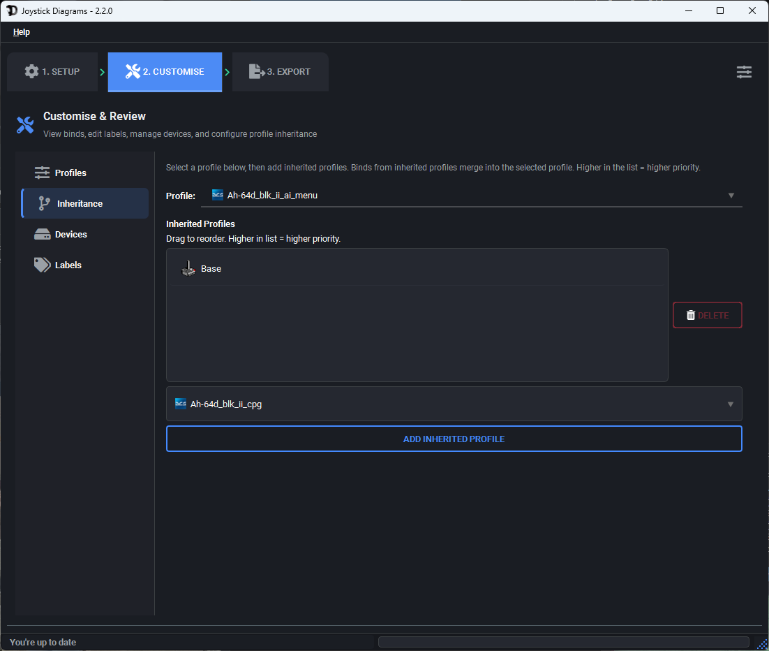Image resolution: width=769 pixels, height=651 pixels.
Task: Click the Joystick Diagrams app icon in title bar
Action: coord(12,10)
